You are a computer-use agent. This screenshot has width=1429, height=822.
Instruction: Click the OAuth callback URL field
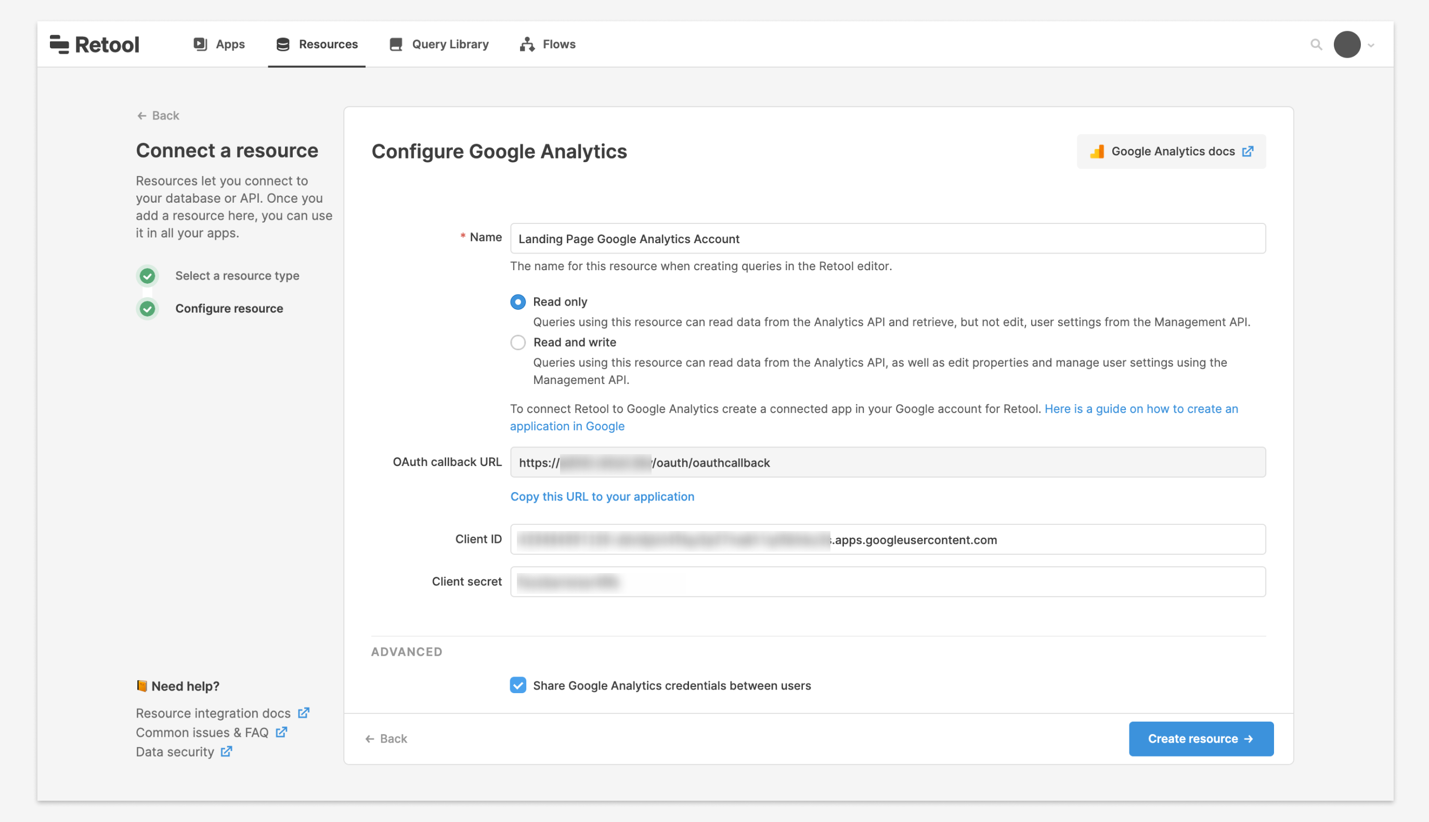pyautogui.click(x=887, y=462)
